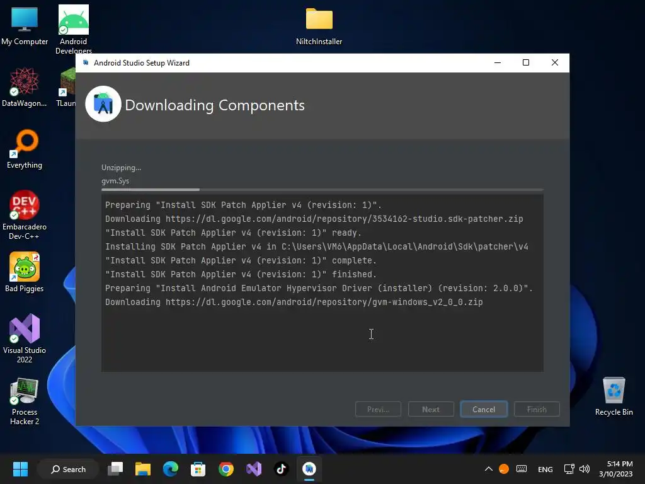Open Visual Studio 2022 desktop icon
This screenshot has height=484, width=645.
pyautogui.click(x=25, y=338)
